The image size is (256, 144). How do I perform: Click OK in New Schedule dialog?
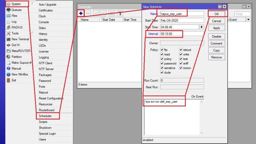pyautogui.click(x=217, y=14)
